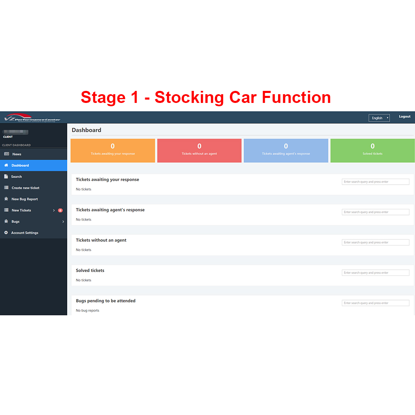Image resolution: width=415 pixels, height=415 pixels.
Task: Focus search box for Bugs pending section
Action: coord(375,303)
